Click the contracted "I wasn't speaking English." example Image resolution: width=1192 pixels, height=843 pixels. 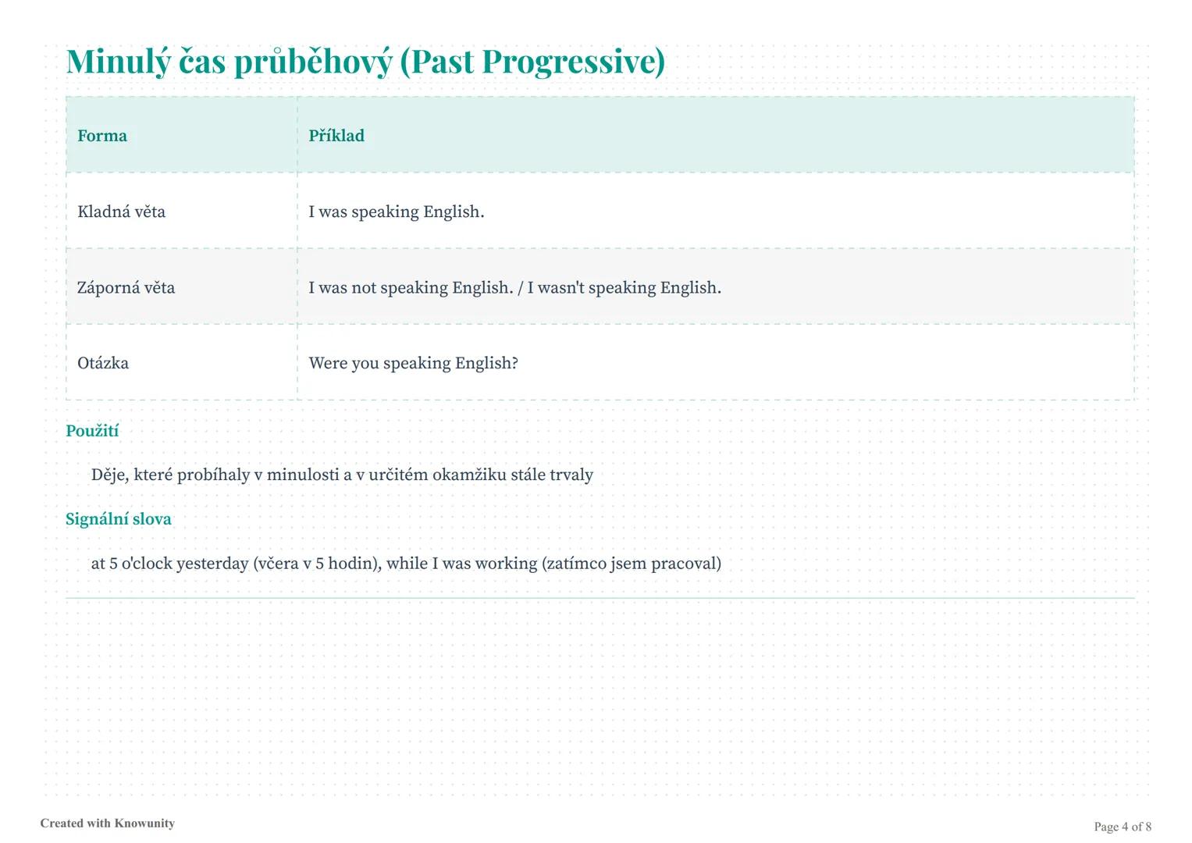[624, 287]
